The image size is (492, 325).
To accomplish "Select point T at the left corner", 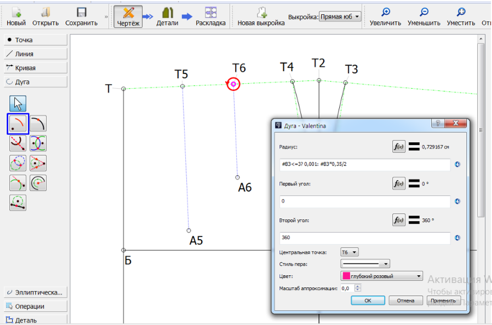I will coord(124,89).
